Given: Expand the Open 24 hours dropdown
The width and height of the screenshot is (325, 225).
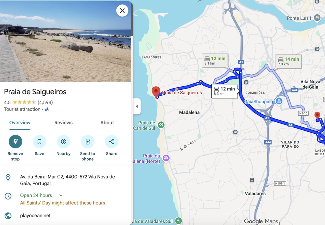Looking at the screenshot, I should pyautogui.click(x=61, y=195).
